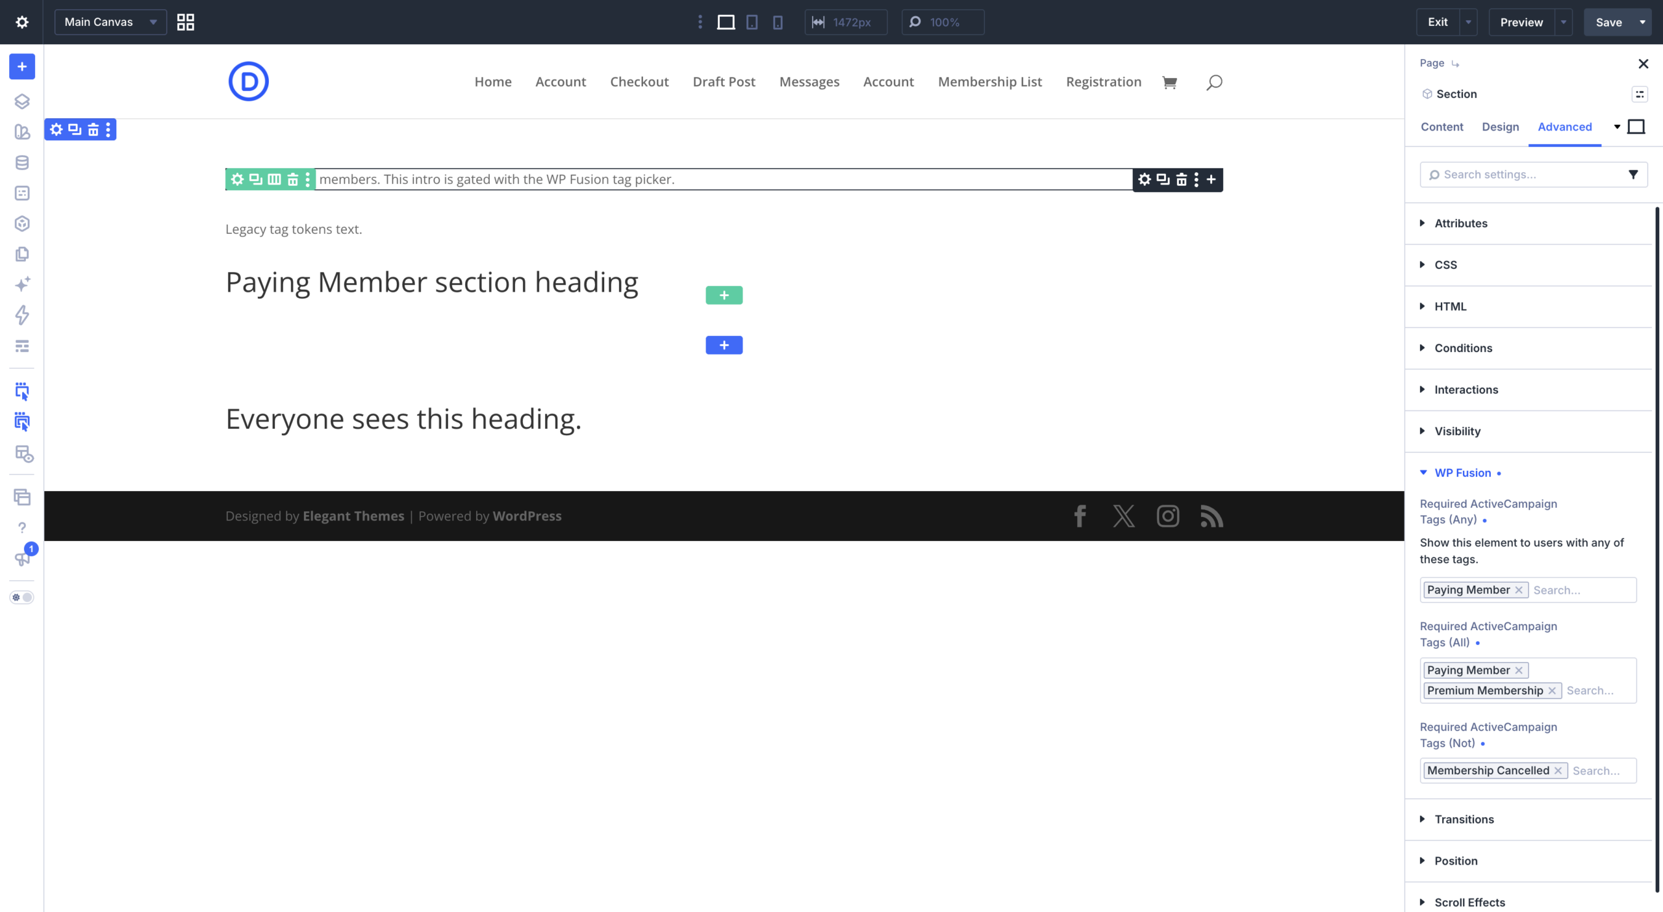Open the green row's column layout icon
Viewport: 1663px width, 912px height.
pos(275,179)
